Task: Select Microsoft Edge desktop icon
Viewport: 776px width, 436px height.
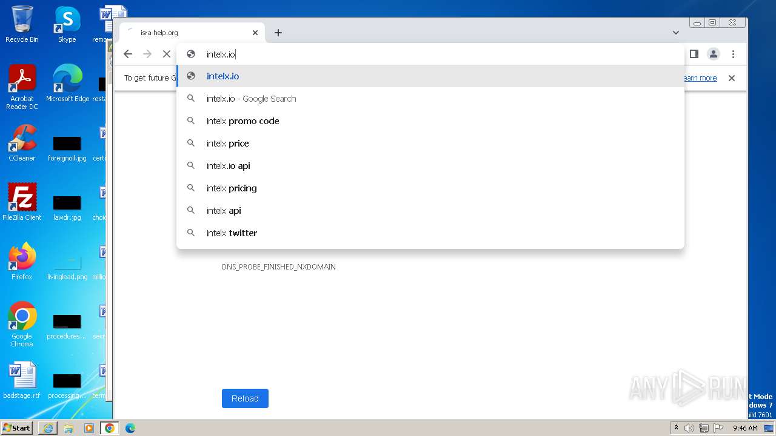Action: coord(67,84)
